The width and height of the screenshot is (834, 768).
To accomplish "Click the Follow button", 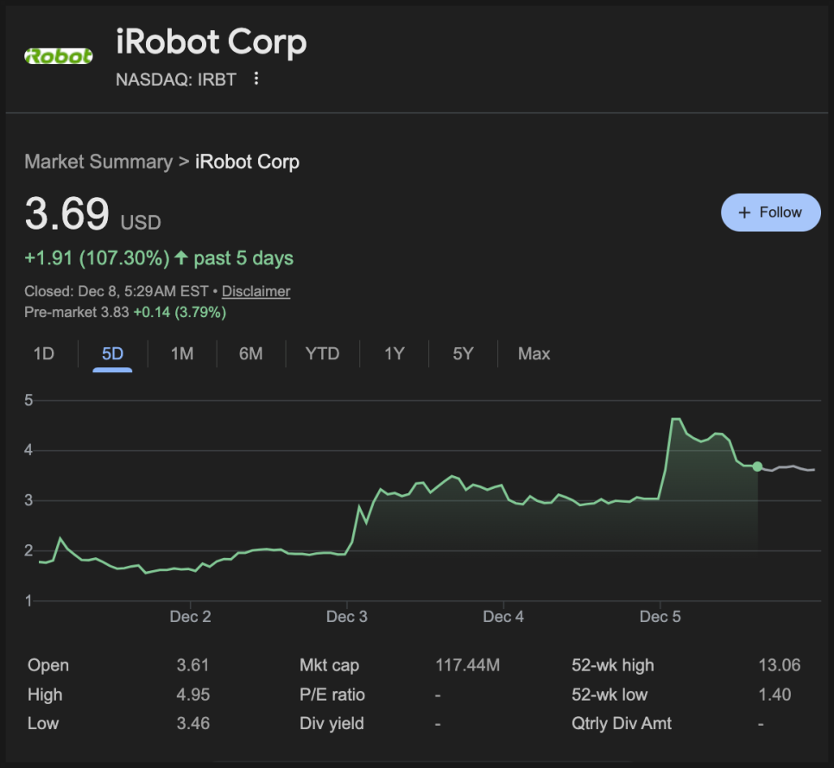I will coord(770,213).
